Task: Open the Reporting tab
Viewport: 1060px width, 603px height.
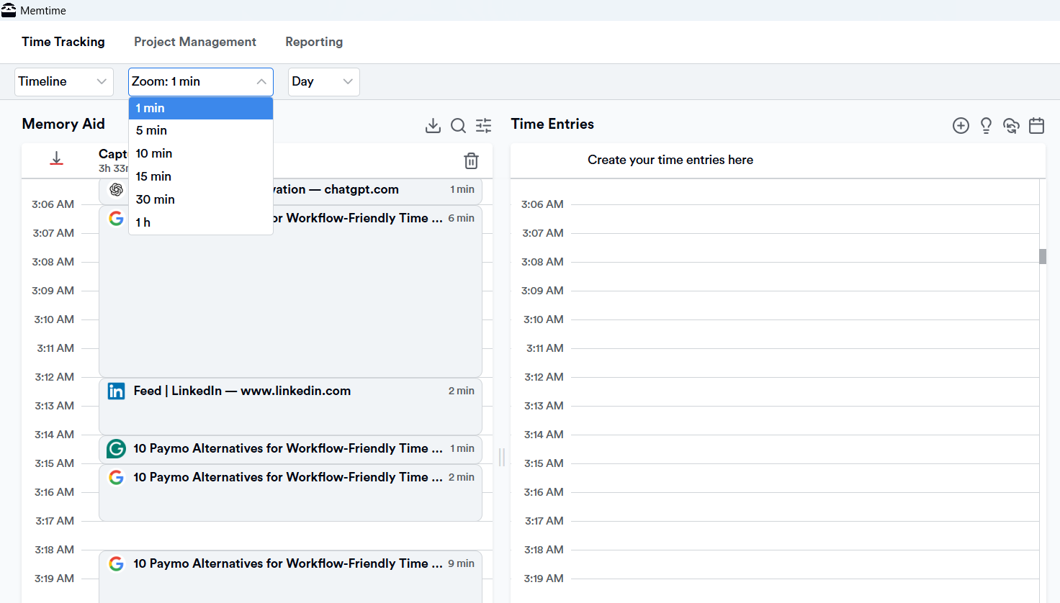Action: coord(314,42)
